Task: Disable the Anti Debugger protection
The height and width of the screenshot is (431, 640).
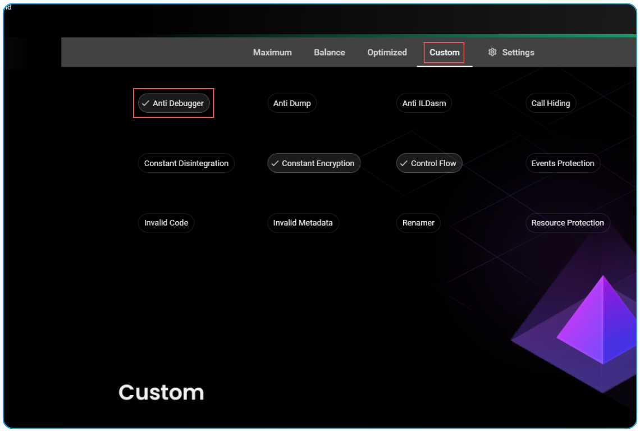Action: click(173, 103)
